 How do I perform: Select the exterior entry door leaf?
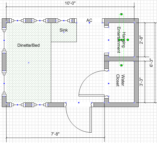coord(91,120)
